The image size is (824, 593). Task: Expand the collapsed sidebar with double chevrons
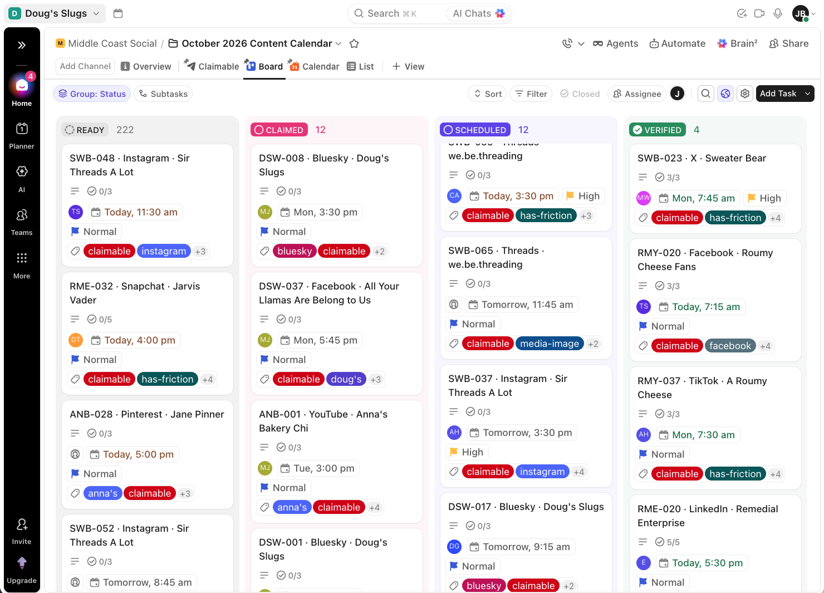(x=22, y=45)
